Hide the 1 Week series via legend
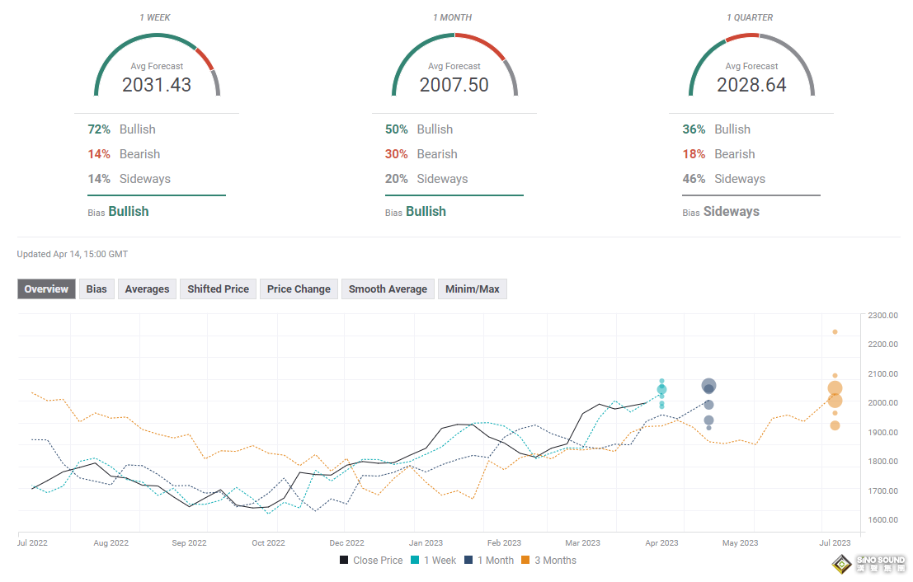 point(433,561)
